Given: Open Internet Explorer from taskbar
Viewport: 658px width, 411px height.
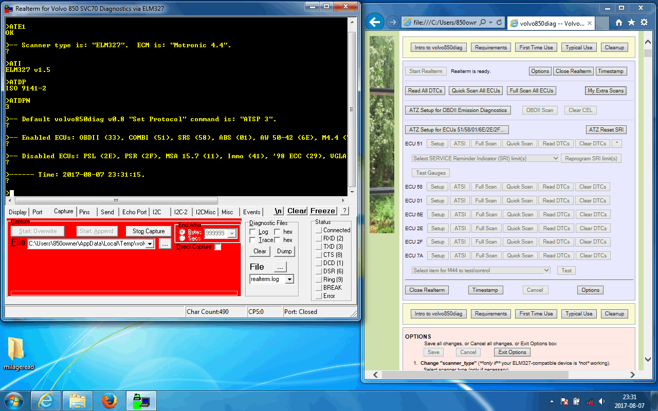Looking at the screenshot, I should tap(46, 401).
